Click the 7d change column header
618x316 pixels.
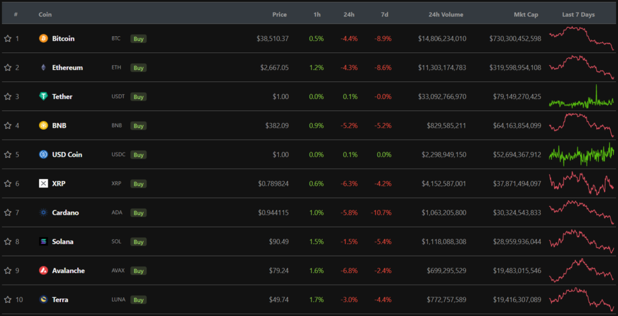coord(384,14)
